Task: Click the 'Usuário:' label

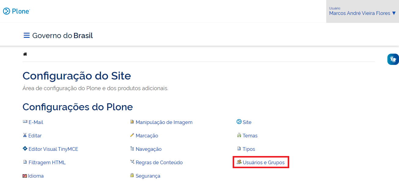Action: tap(335, 8)
